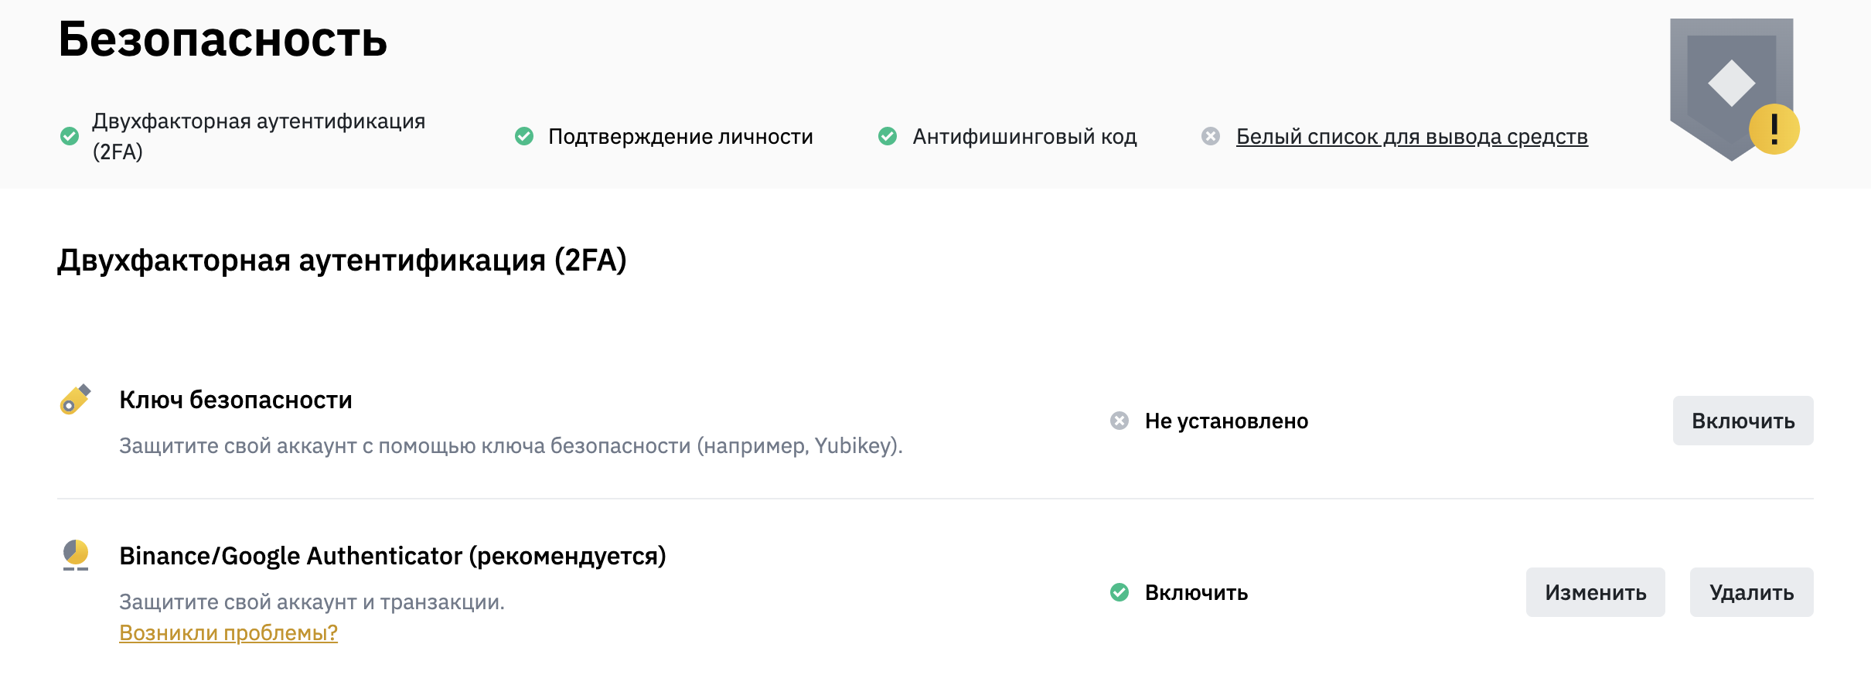Remove Authenticator using Удалить button
This screenshot has height=685, width=1871.
(1751, 592)
